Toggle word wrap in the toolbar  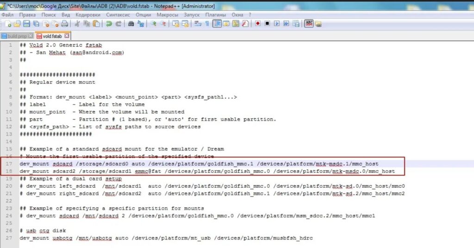pyautogui.click(x=198, y=24)
